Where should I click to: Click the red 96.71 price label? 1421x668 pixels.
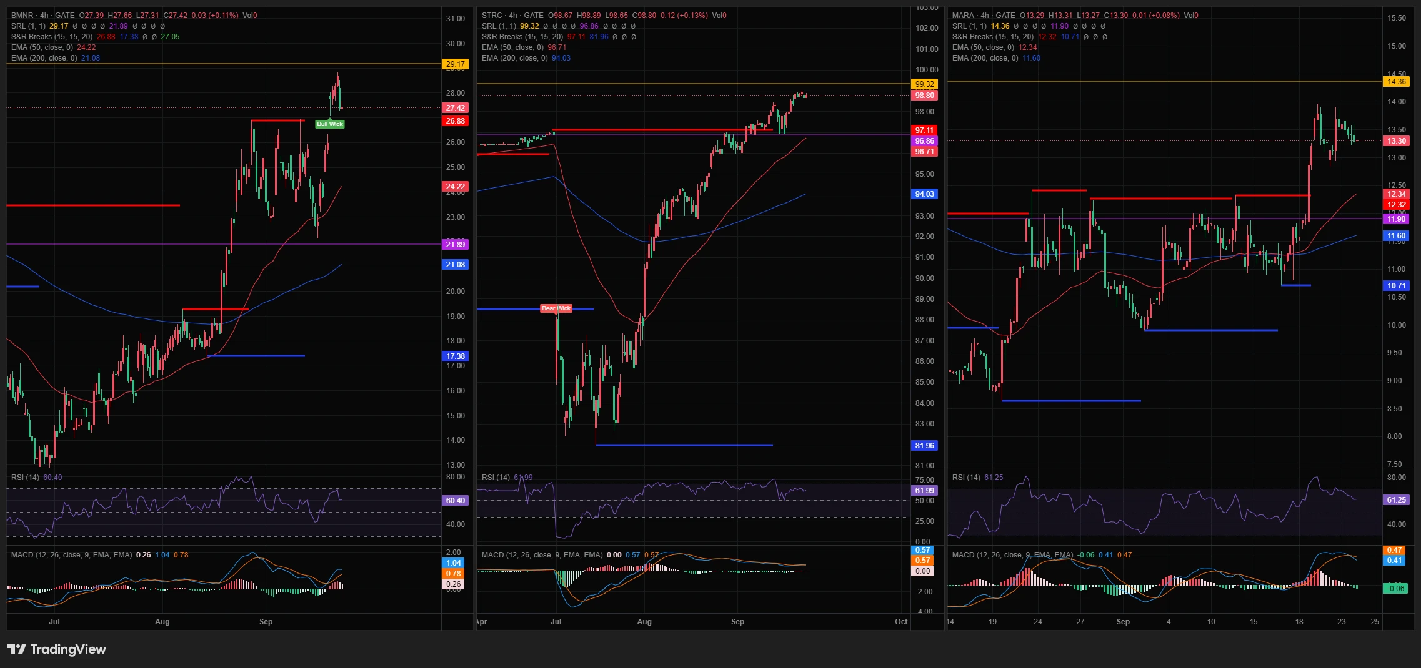[x=925, y=152]
